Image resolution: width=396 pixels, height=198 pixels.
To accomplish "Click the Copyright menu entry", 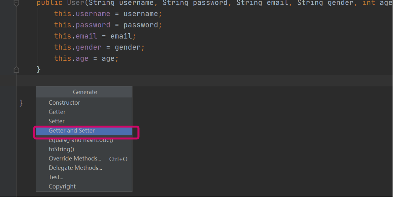I will click(x=62, y=186).
